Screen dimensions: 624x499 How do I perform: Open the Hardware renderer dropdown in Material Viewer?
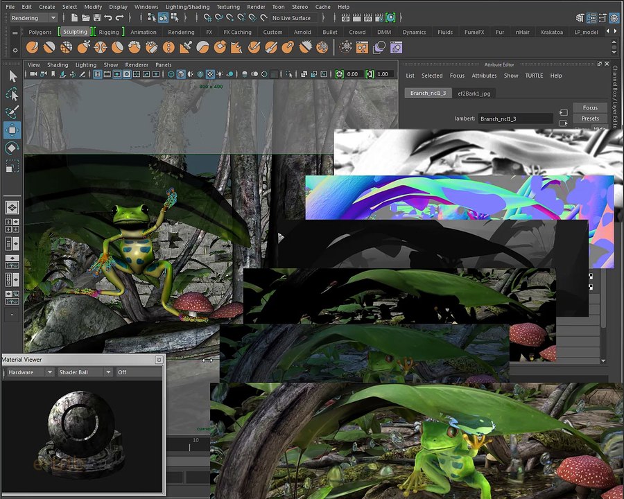click(x=31, y=372)
